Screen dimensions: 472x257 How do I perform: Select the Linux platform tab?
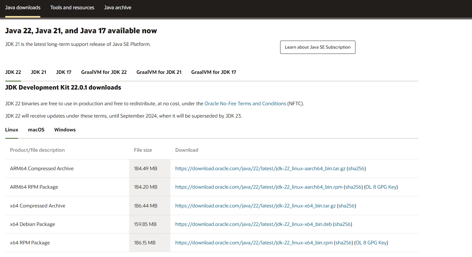pyautogui.click(x=12, y=130)
